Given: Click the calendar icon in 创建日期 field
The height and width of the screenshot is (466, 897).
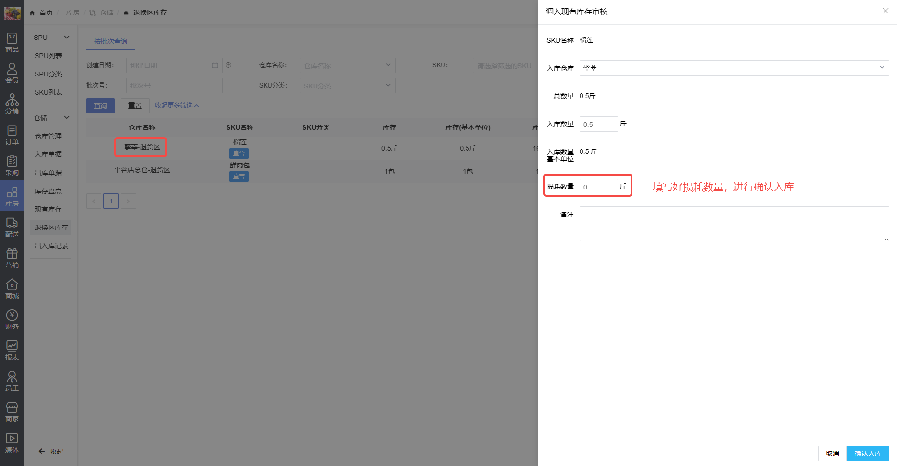Looking at the screenshot, I should coord(215,65).
